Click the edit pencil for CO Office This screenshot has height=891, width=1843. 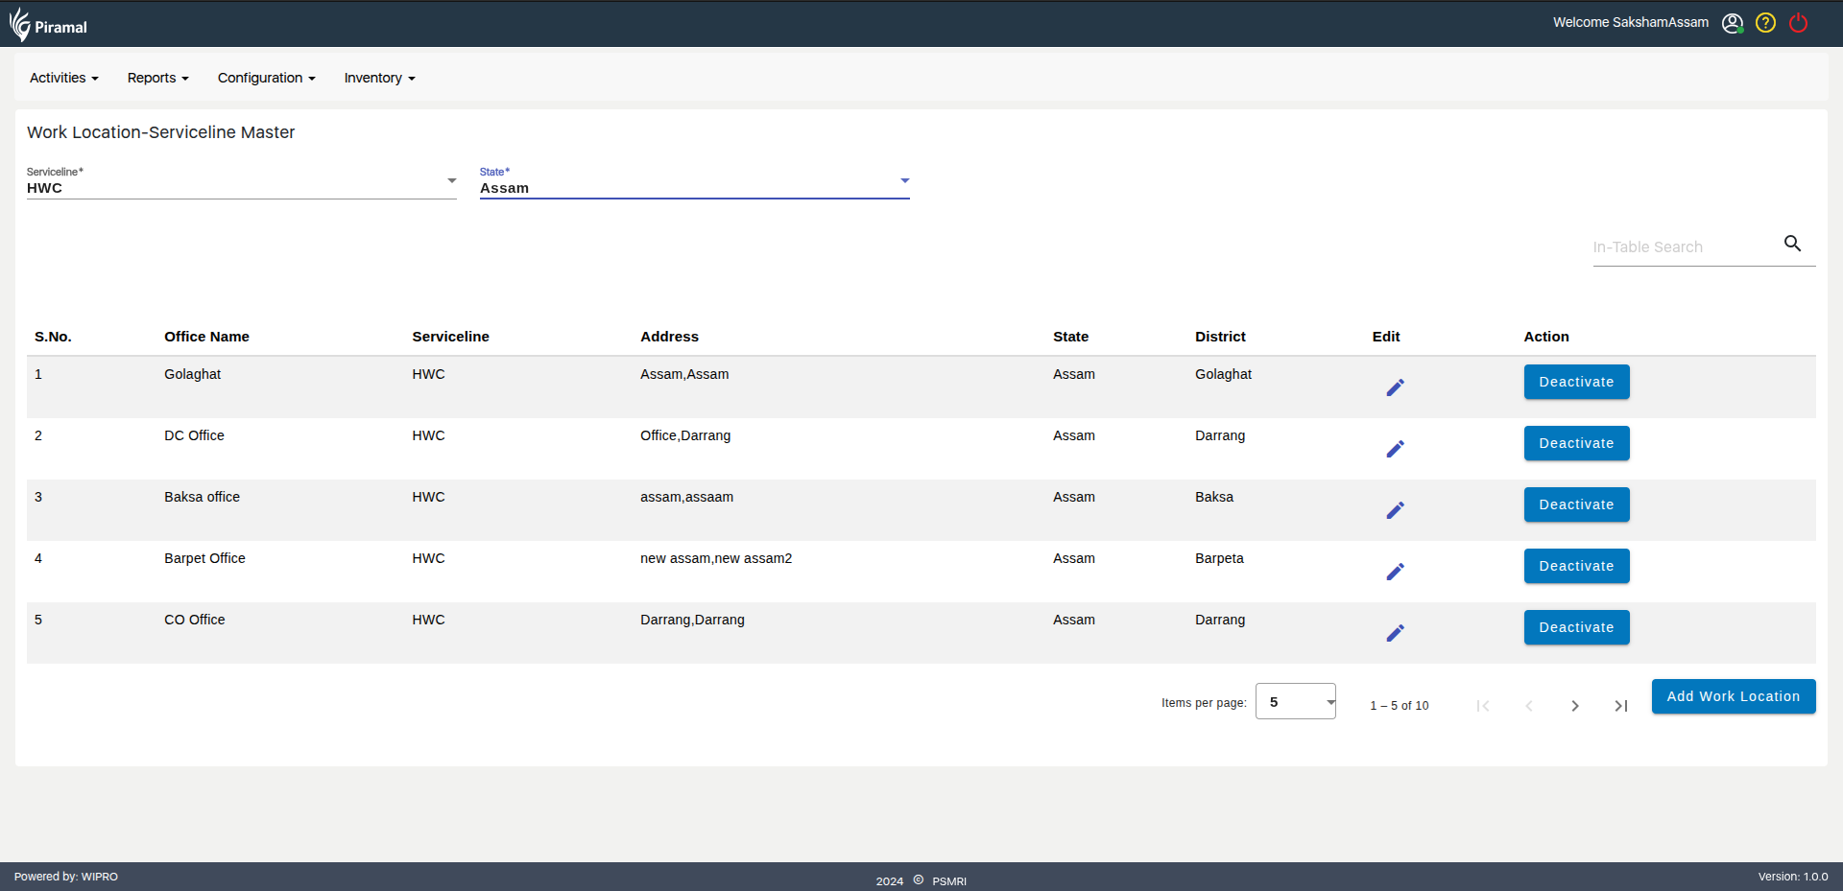pos(1395,633)
